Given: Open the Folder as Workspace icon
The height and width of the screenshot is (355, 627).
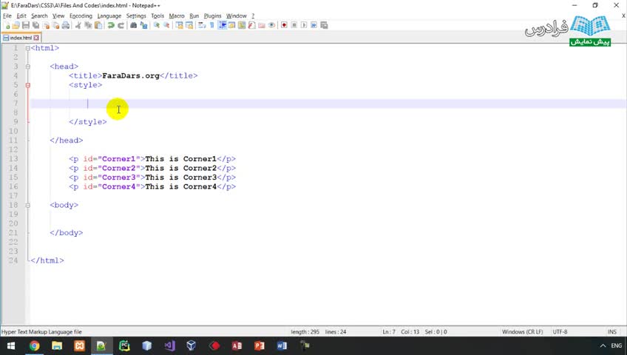Looking at the screenshot, I should 262,25.
